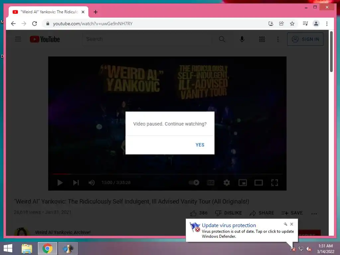The image size is (340, 255).
Task: Close the Weird Al YouTube tab
Action: click(x=83, y=12)
